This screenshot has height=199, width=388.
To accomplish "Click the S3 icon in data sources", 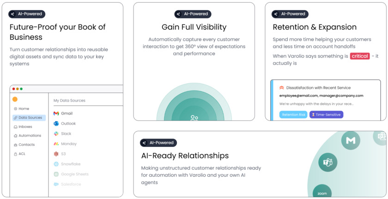I will pyautogui.click(x=56, y=154).
